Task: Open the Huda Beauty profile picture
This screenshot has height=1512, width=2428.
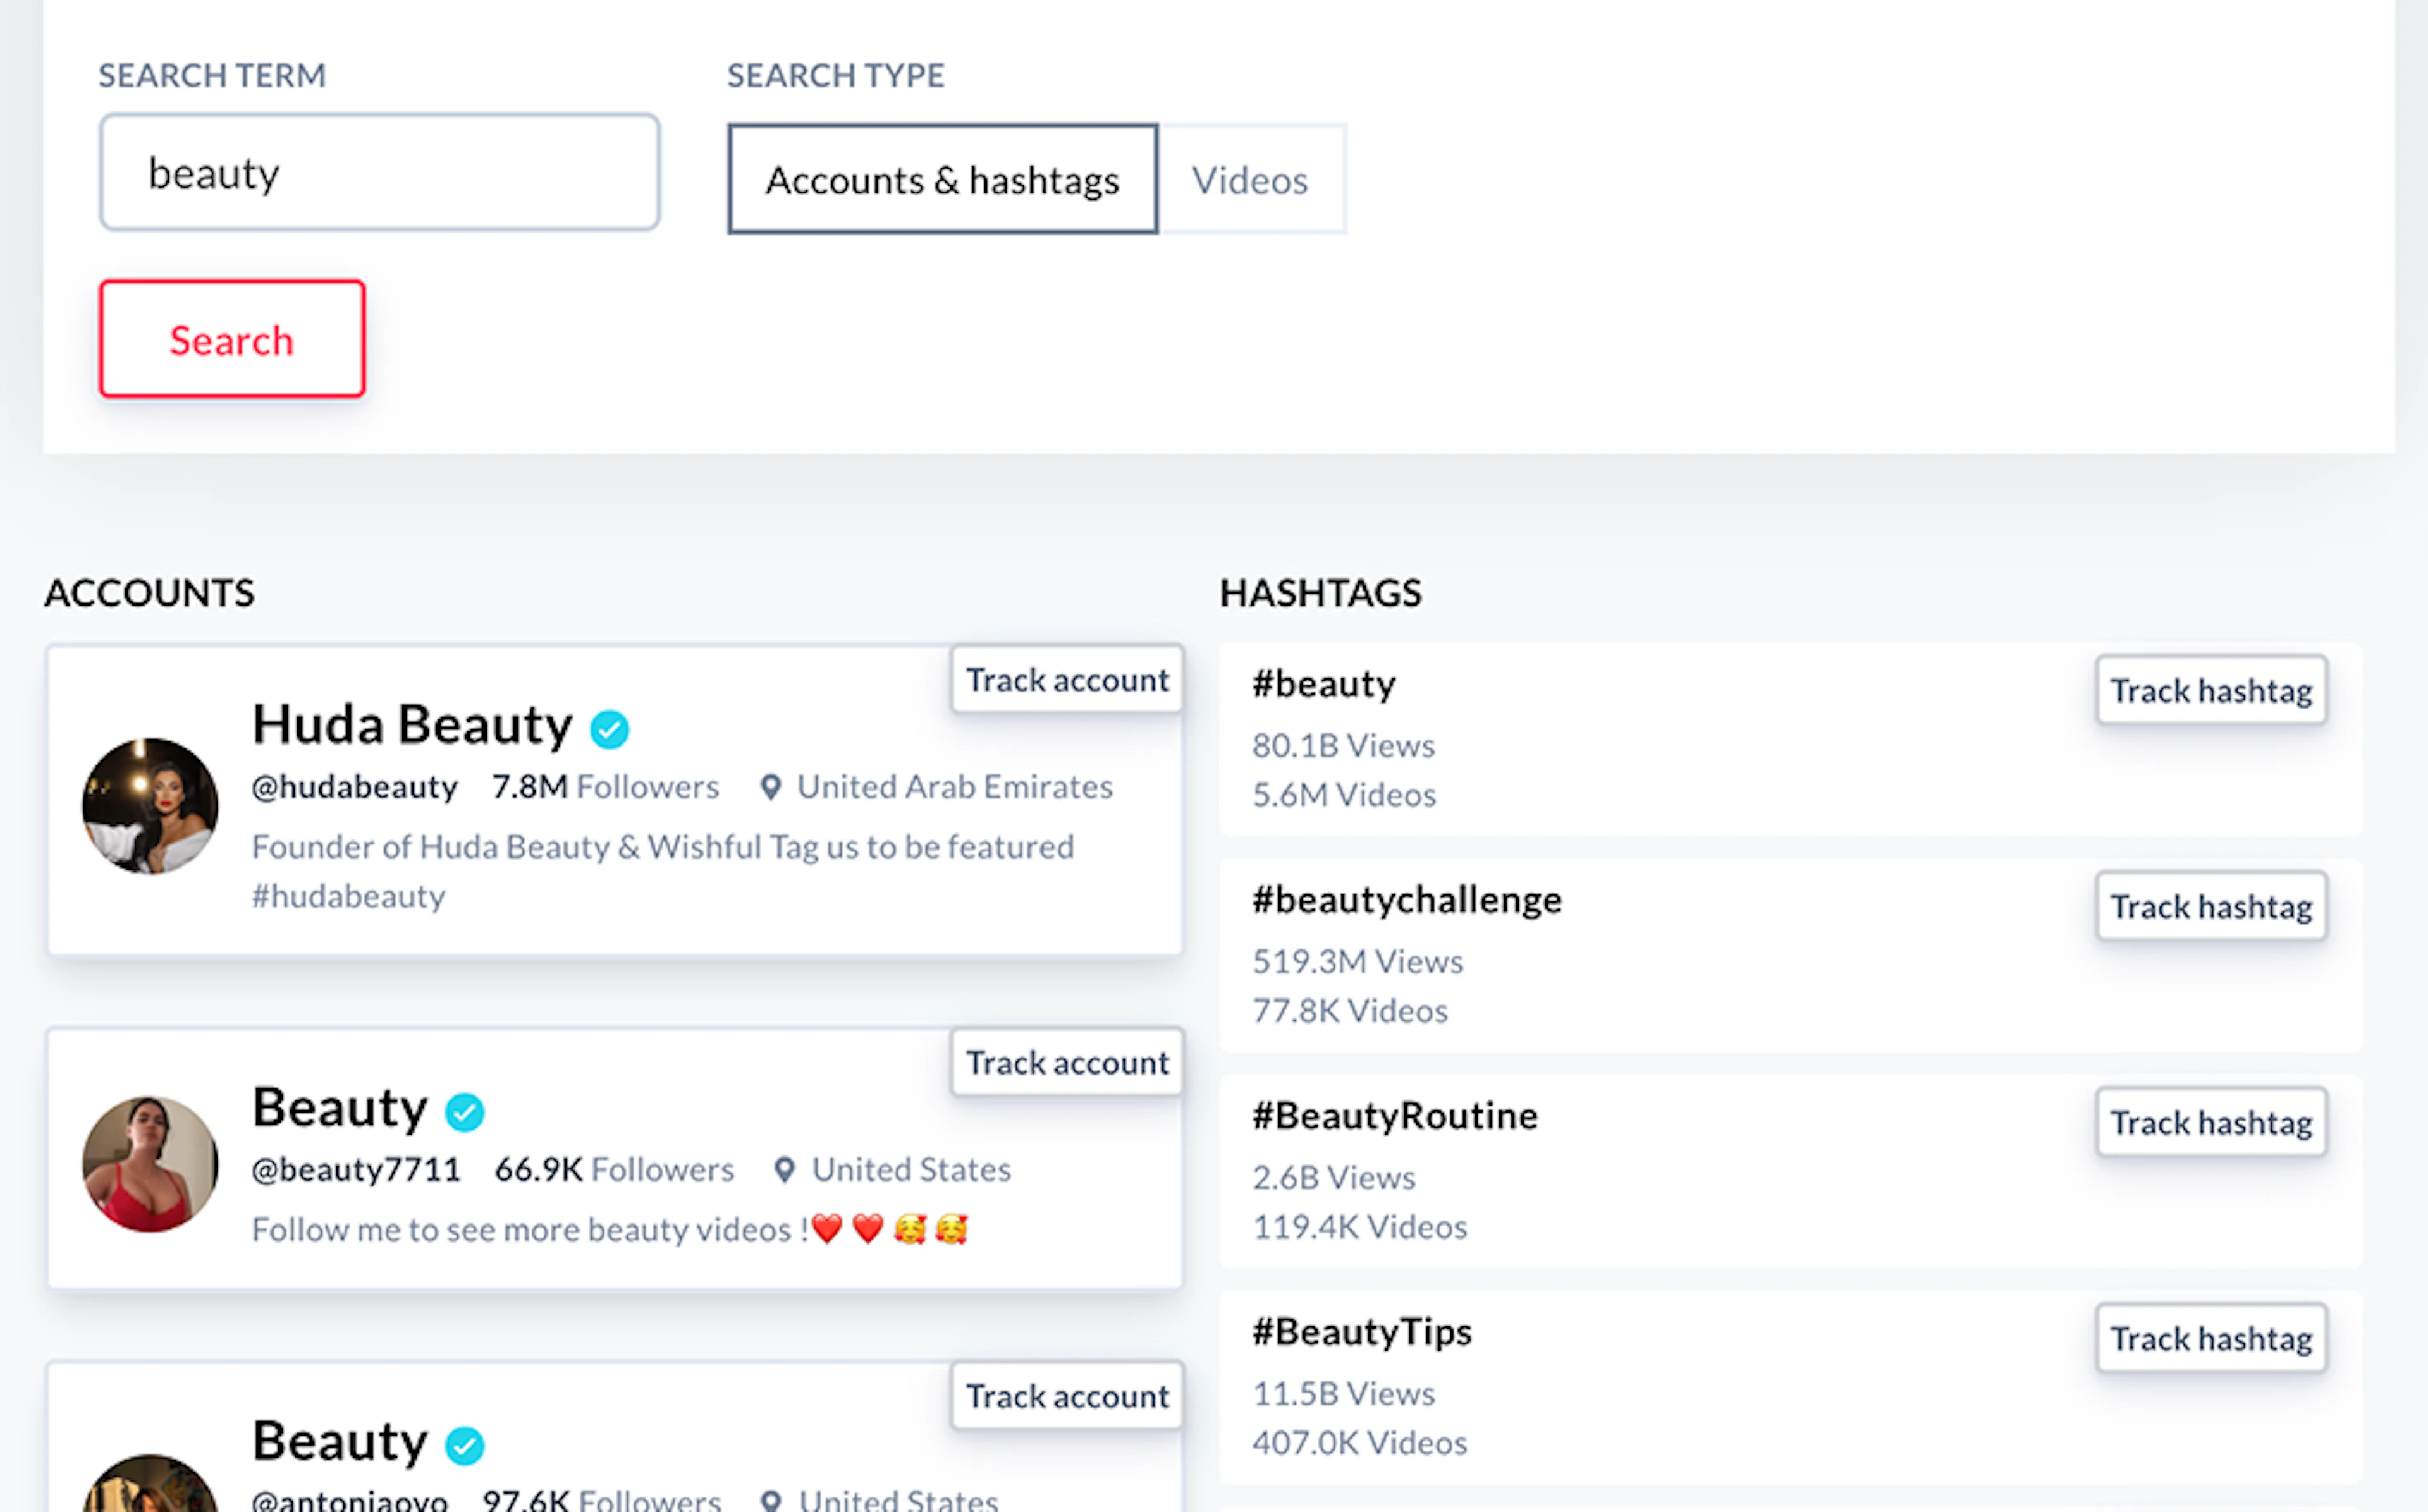Action: point(150,806)
